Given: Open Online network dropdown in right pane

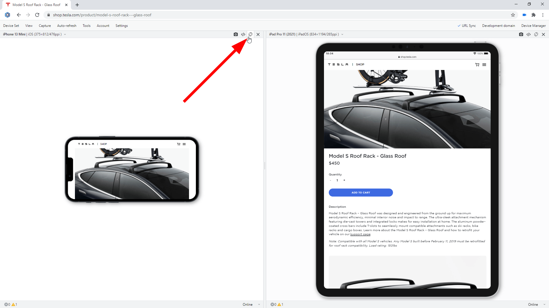Looking at the screenshot, I should [x=537, y=305].
